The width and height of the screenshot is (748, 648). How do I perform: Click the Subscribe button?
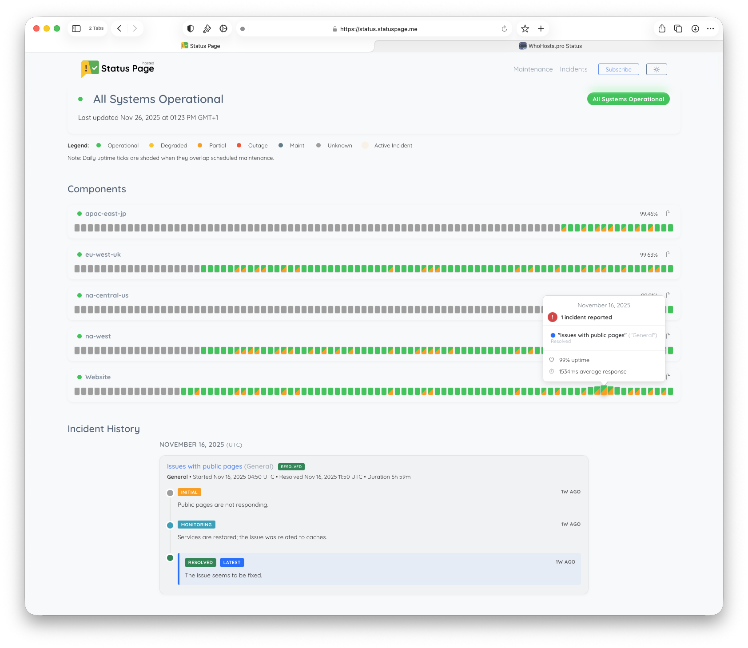[x=618, y=69]
